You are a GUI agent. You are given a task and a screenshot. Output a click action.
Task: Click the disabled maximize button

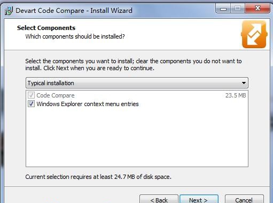point(238,8)
